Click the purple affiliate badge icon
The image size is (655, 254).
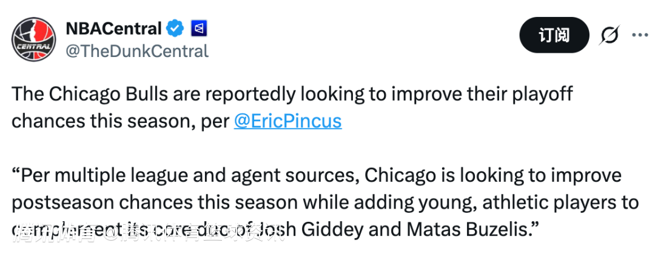pyautogui.click(x=200, y=28)
